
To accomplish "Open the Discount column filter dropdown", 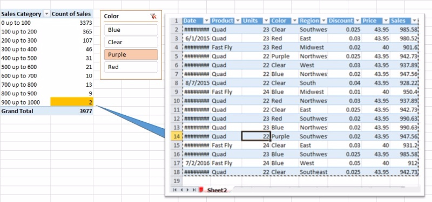I will 357,21.
